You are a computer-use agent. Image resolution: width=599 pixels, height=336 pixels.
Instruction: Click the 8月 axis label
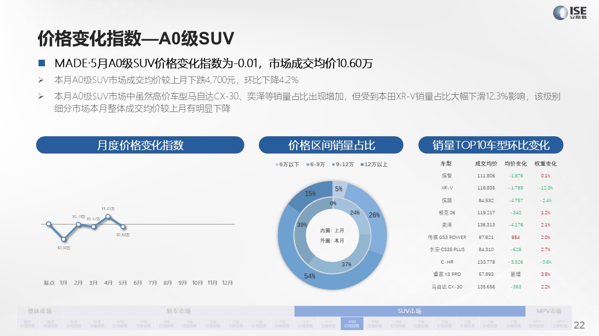(168, 283)
